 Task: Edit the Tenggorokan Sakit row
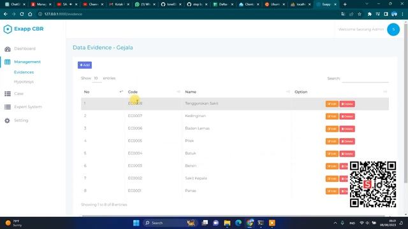pos(331,104)
